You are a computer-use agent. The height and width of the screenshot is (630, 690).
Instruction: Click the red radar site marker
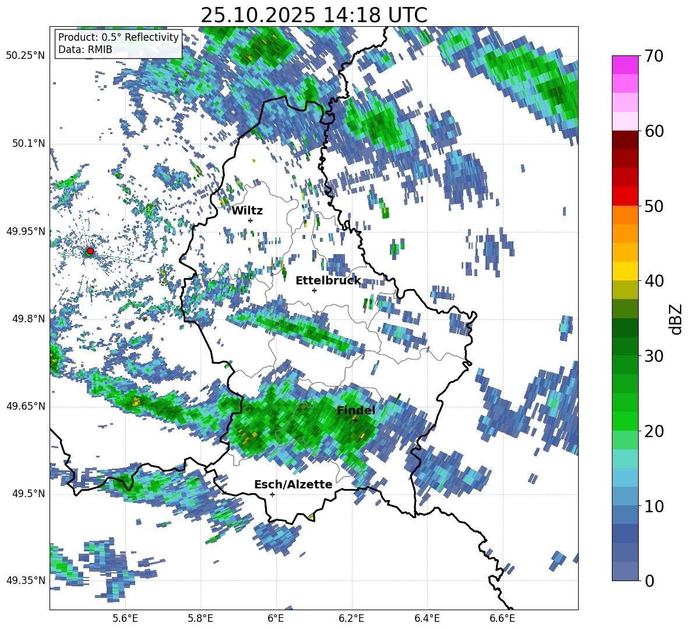click(x=90, y=251)
